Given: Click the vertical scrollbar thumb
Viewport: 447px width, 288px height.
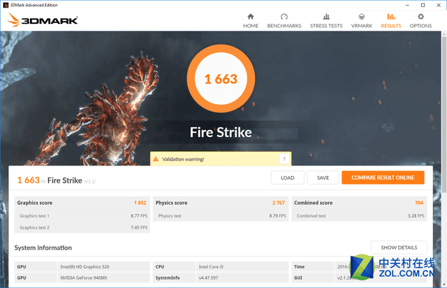Looking at the screenshot, I should (444, 114).
